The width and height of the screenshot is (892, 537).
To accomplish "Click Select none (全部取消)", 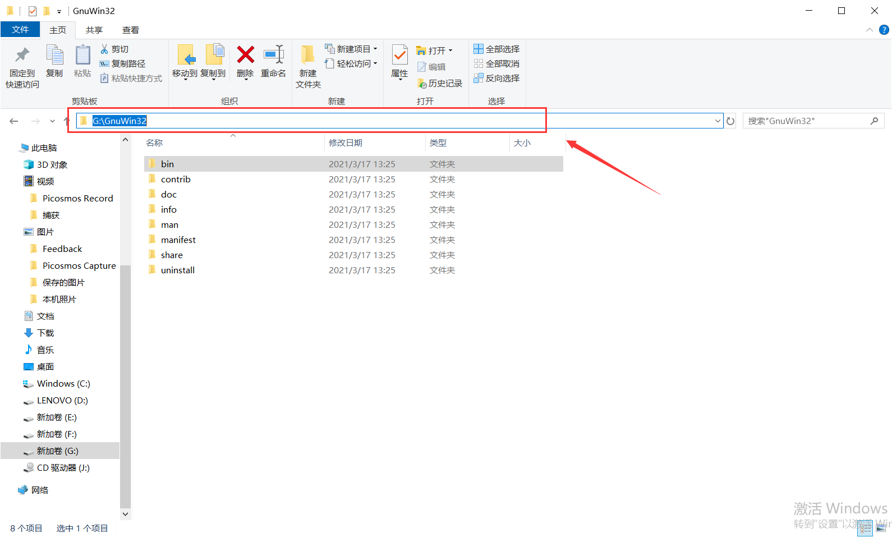I will pos(496,64).
